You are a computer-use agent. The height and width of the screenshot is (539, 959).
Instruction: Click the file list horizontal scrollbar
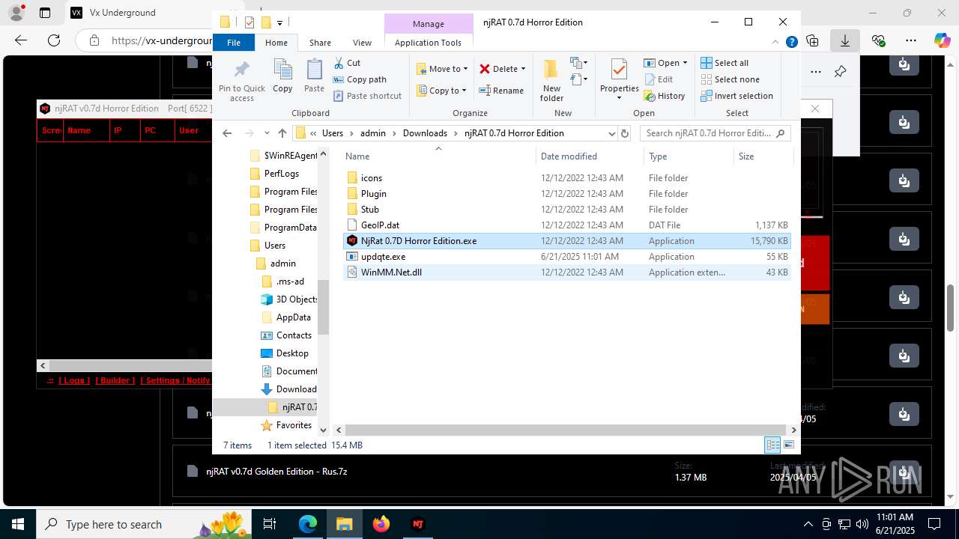click(566, 430)
